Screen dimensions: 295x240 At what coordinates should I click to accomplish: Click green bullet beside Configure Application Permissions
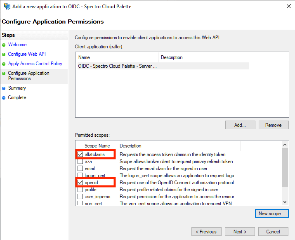coord(4,73)
